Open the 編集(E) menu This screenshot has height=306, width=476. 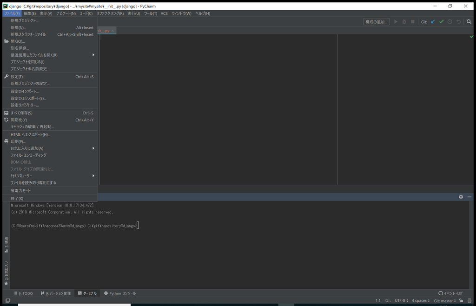tap(30, 13)
